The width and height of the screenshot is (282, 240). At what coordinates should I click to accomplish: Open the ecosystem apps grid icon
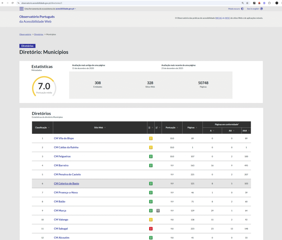[21, 9]
